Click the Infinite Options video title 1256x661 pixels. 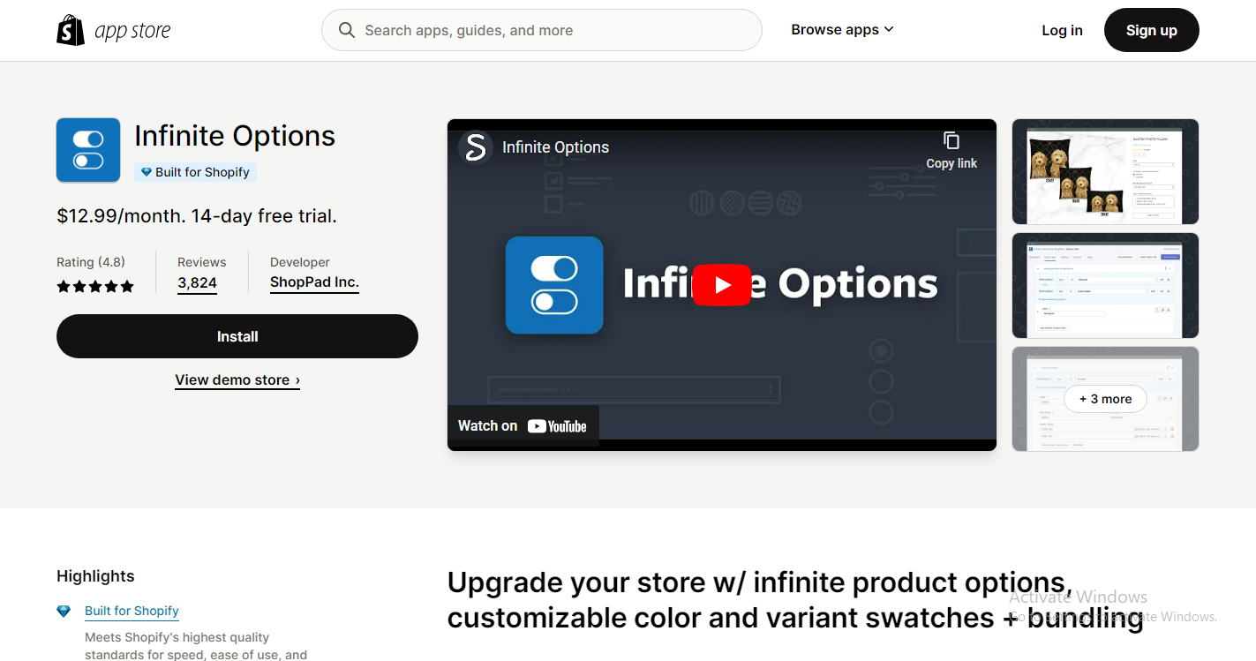pyautogui.click(x=555, y=147)
